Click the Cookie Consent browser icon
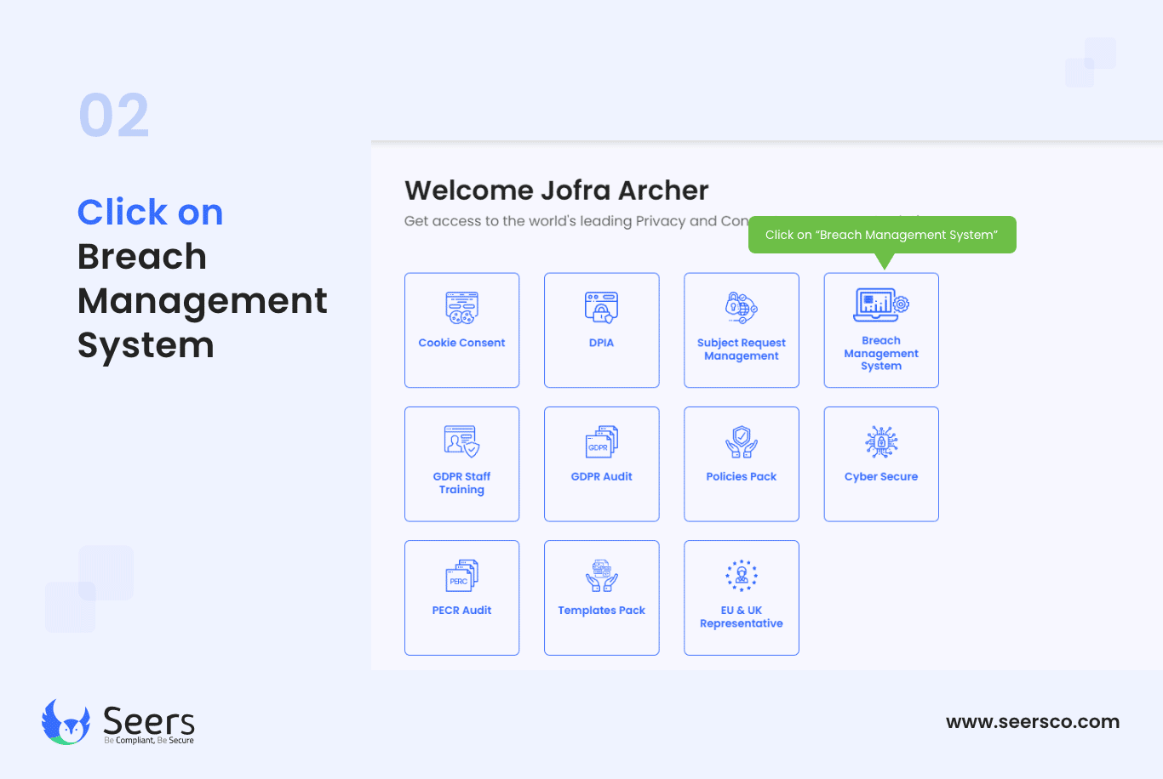This screenshot has height=779, width=1163. pos(461,308)
